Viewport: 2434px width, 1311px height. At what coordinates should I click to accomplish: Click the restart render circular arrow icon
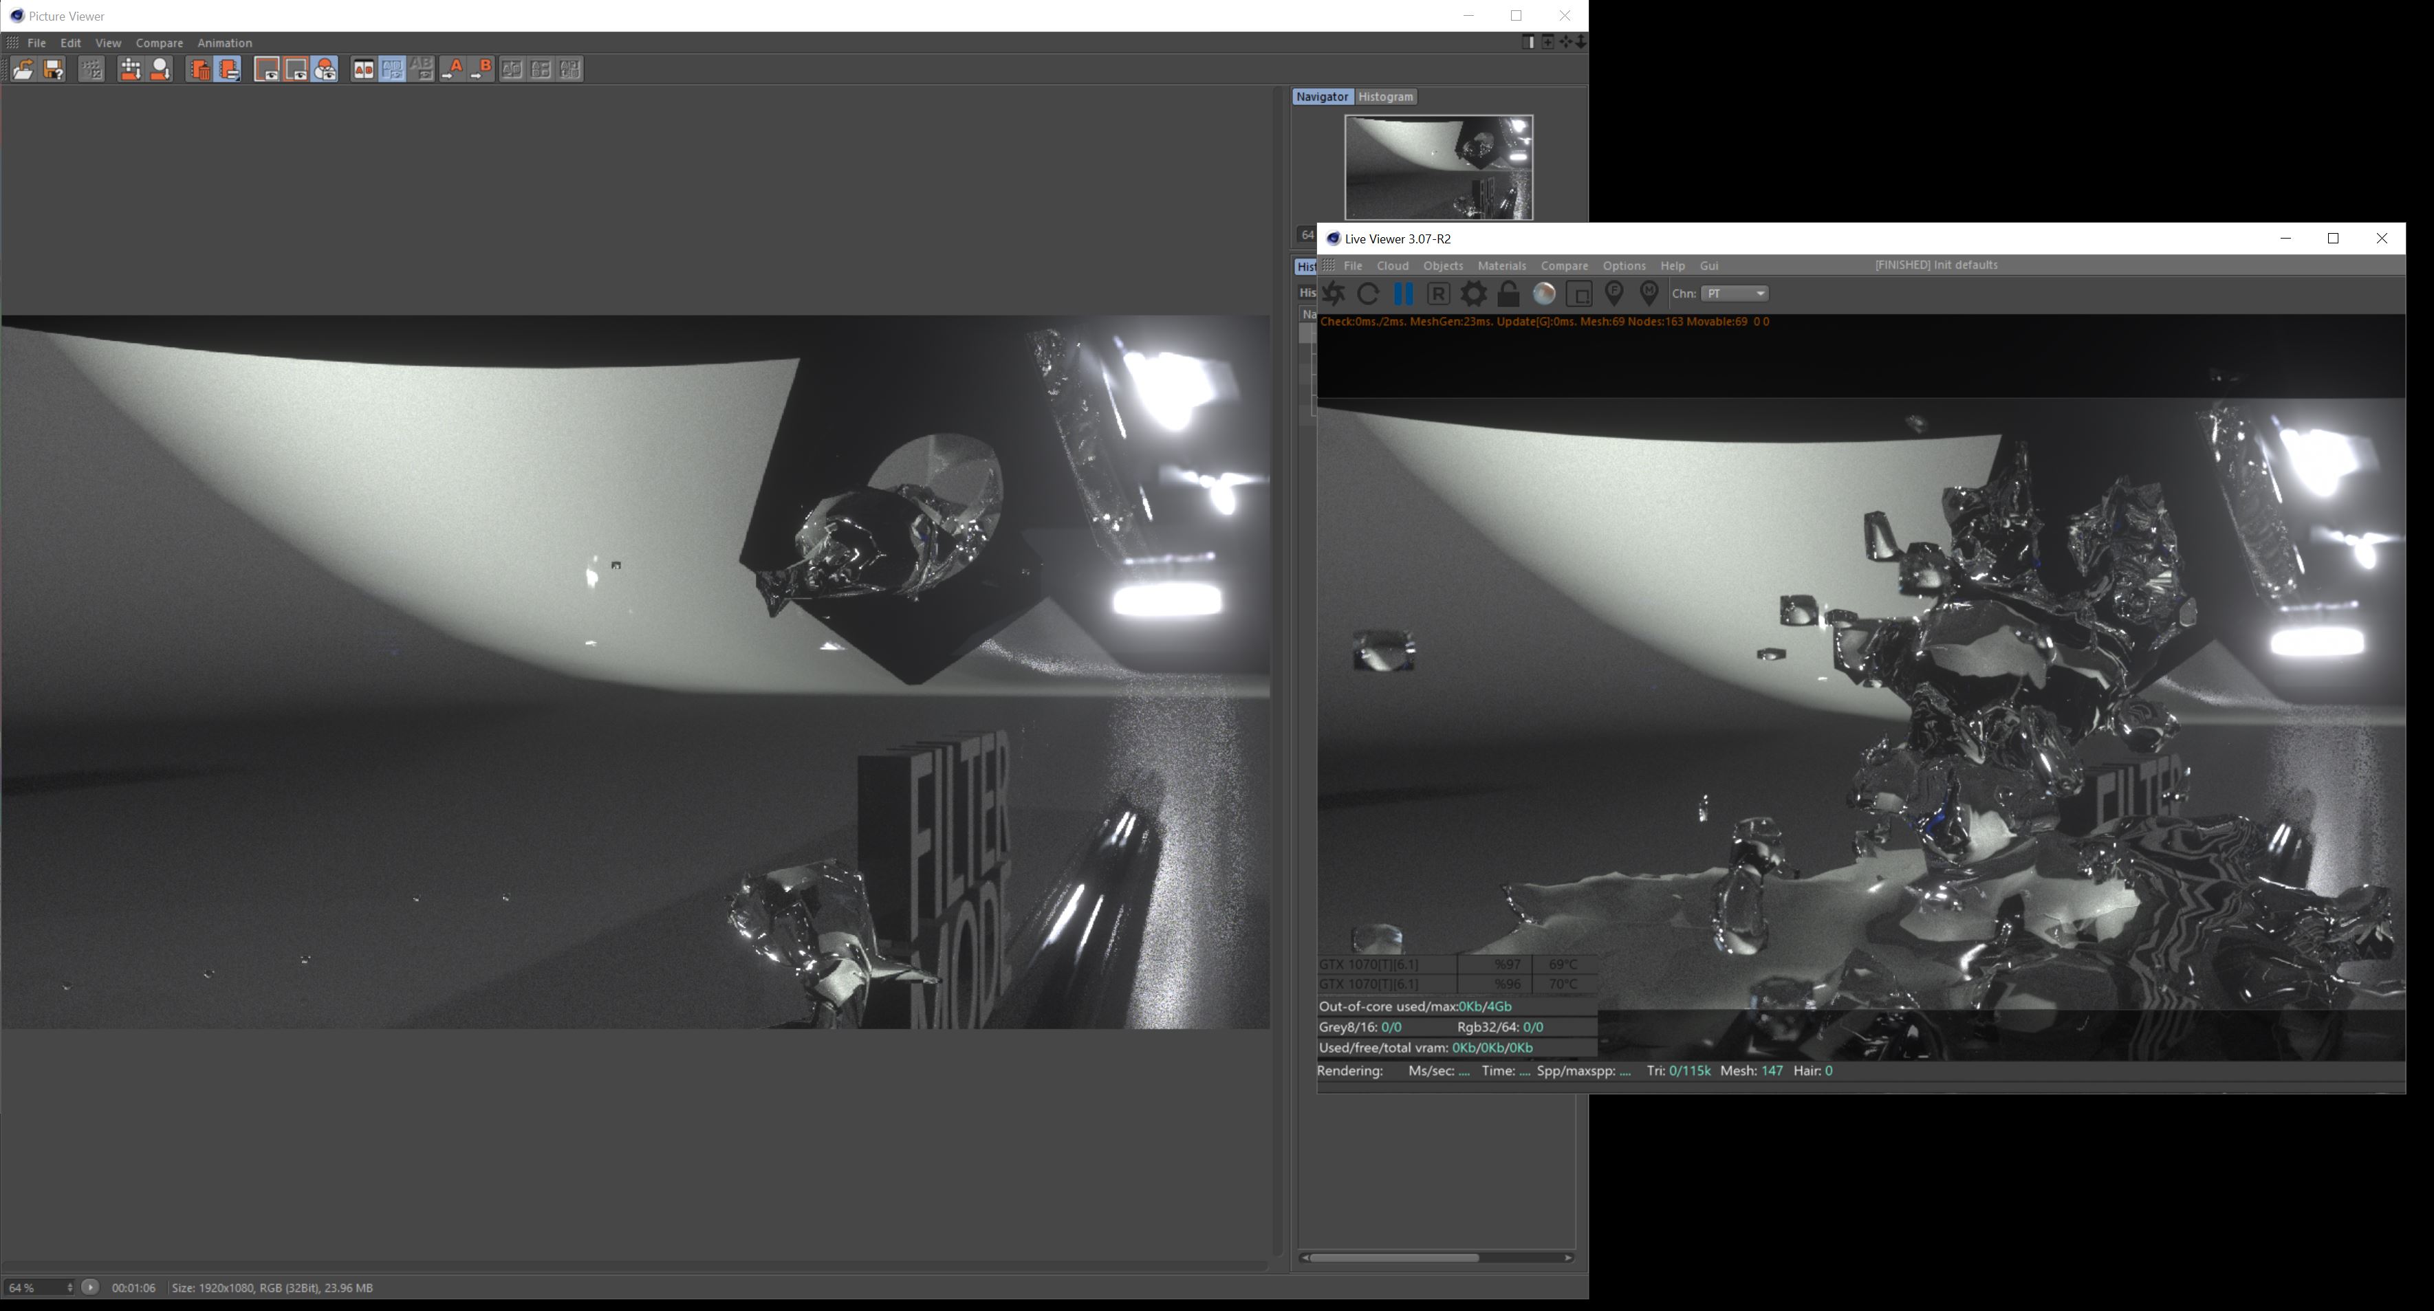click(x=1367, y=294)
